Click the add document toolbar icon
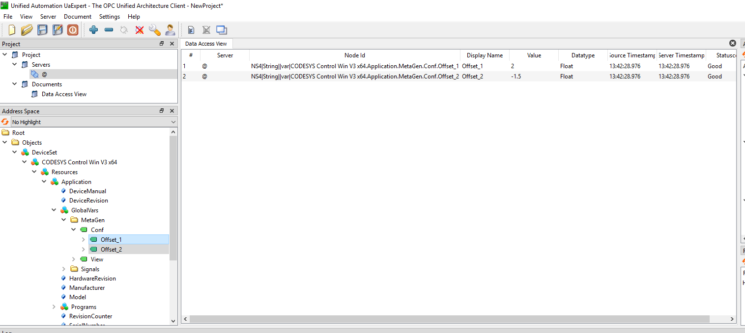 pyautogui.click(x=191, y=30)
